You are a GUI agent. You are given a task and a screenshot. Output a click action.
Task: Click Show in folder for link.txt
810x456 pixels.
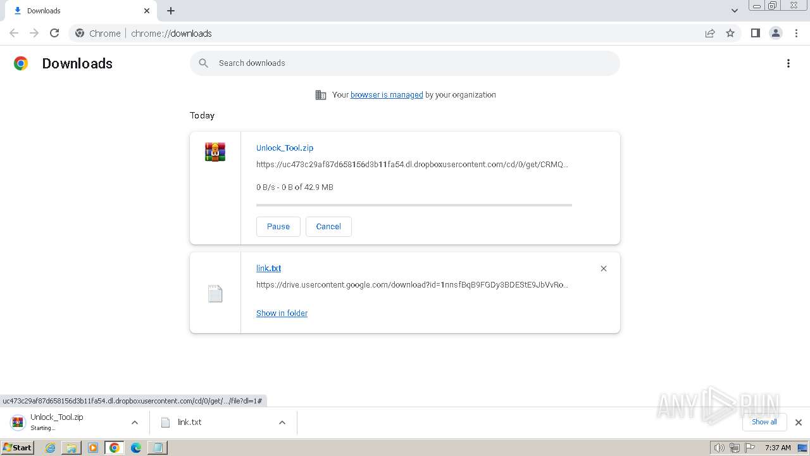click(282, 313)
